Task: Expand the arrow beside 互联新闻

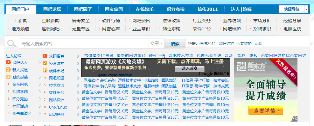Action: [39, 20]
